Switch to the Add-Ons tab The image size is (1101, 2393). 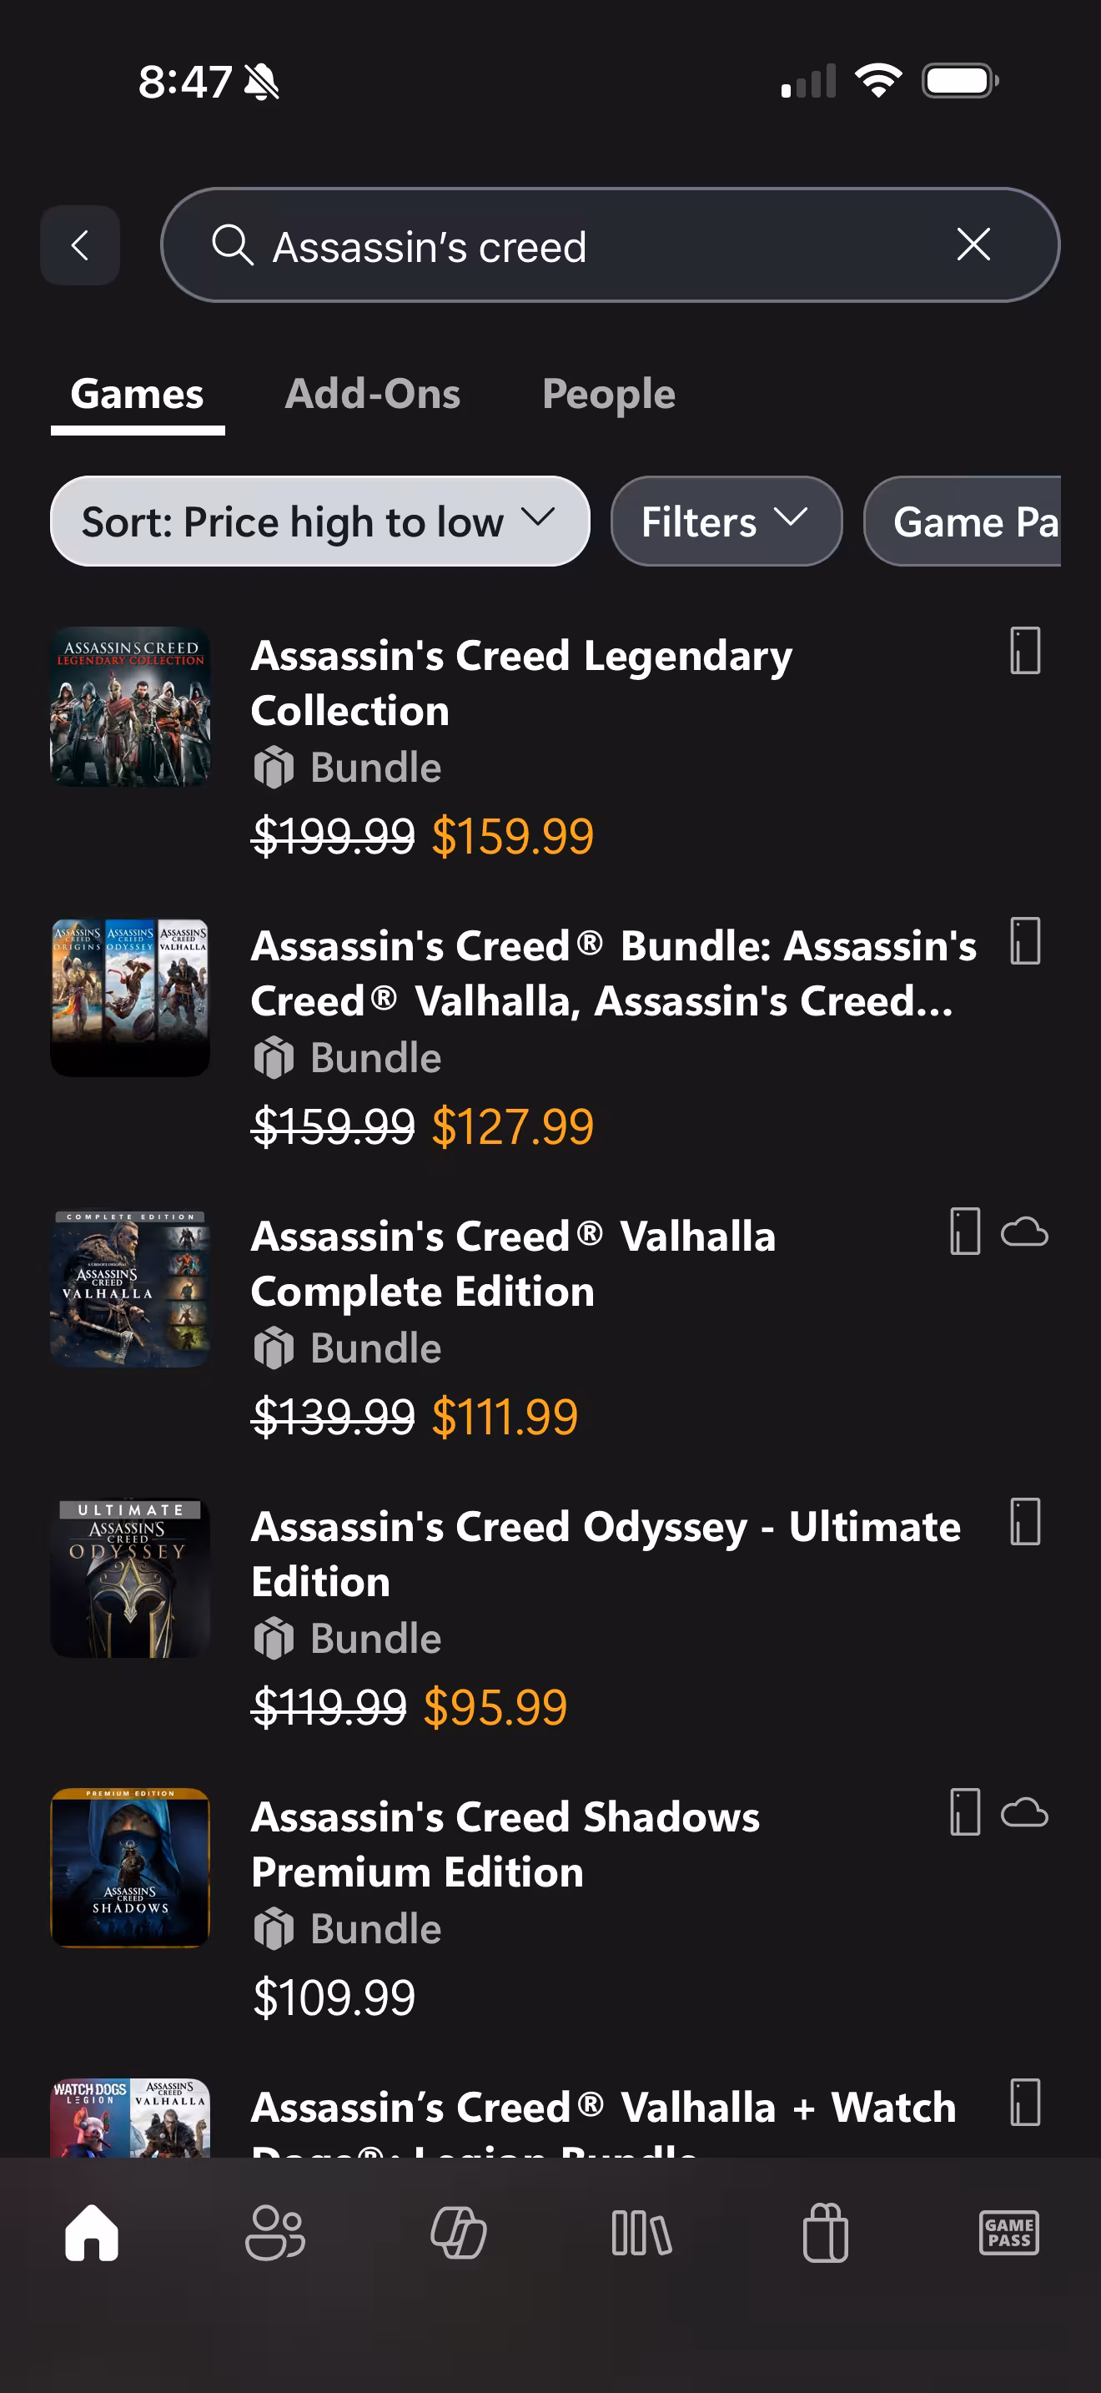[x=372, y=395]
